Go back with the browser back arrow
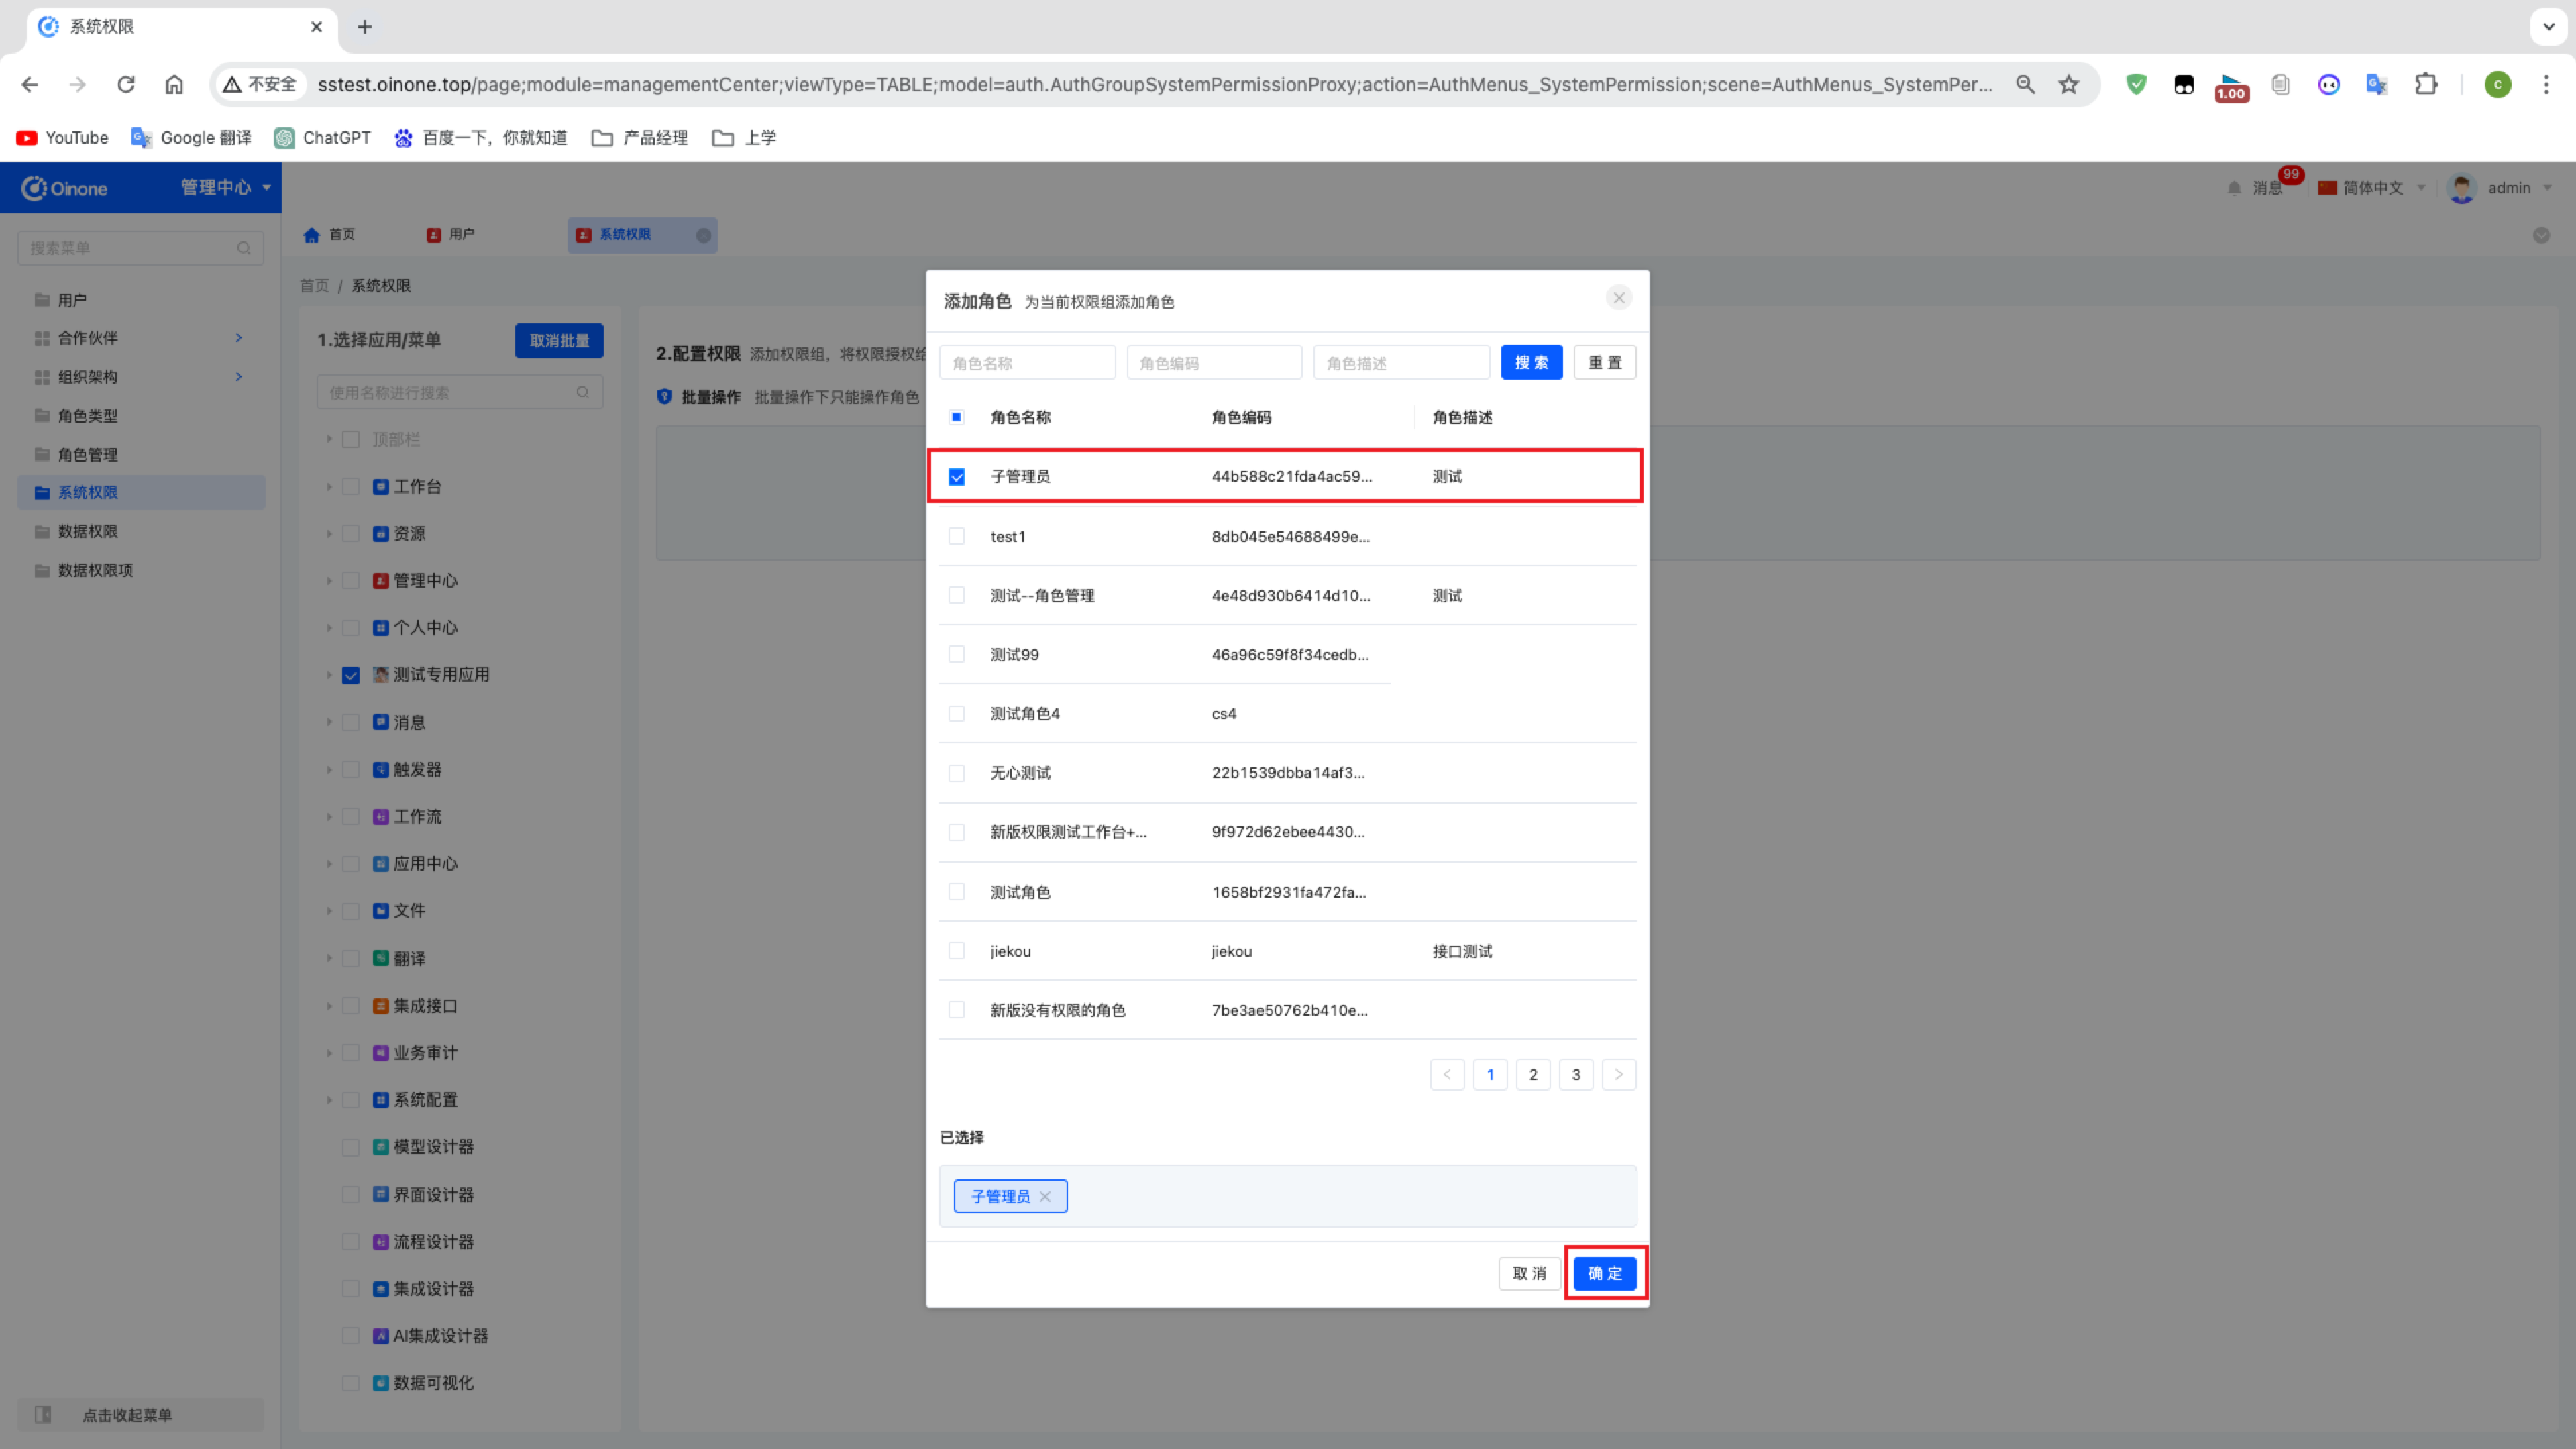The height and width of the screenshot is (1449, 2576). coord(30,85)
